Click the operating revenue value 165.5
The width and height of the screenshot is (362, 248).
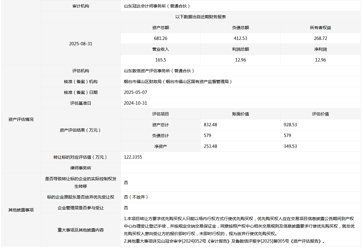tap(161, 60)
